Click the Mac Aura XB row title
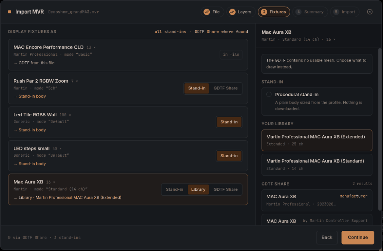Image resolution: width=383 pixels, height=251 pixels. coord(28,182)
